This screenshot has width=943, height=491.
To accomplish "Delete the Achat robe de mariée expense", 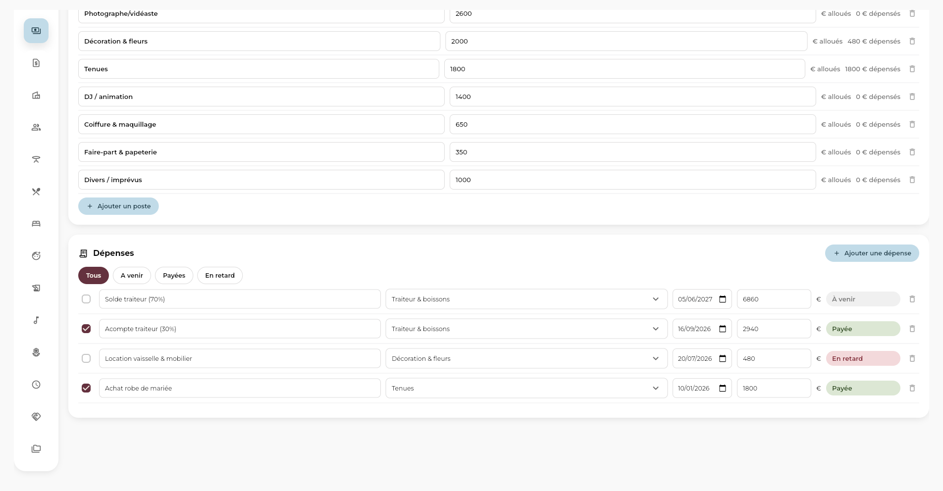I will 912,388.
